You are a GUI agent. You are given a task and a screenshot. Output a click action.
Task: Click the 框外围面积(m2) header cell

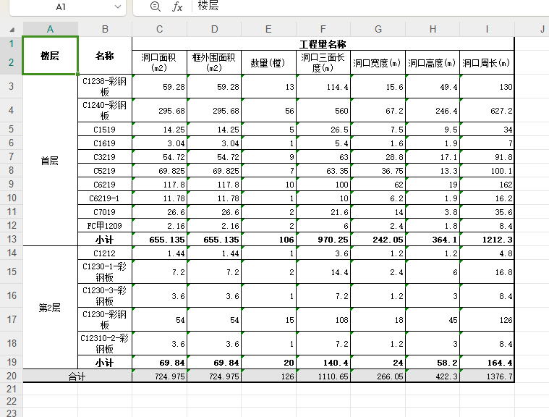pos(214,62)
